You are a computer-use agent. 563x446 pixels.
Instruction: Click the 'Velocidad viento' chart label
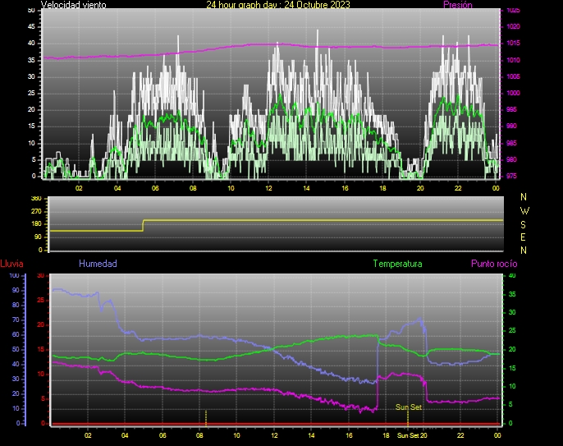(x=74, y=5)
